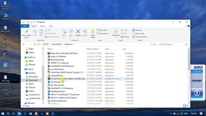Navigate back with the back arrow
This screenshot has width=206, height=116.
pos(24,44)
